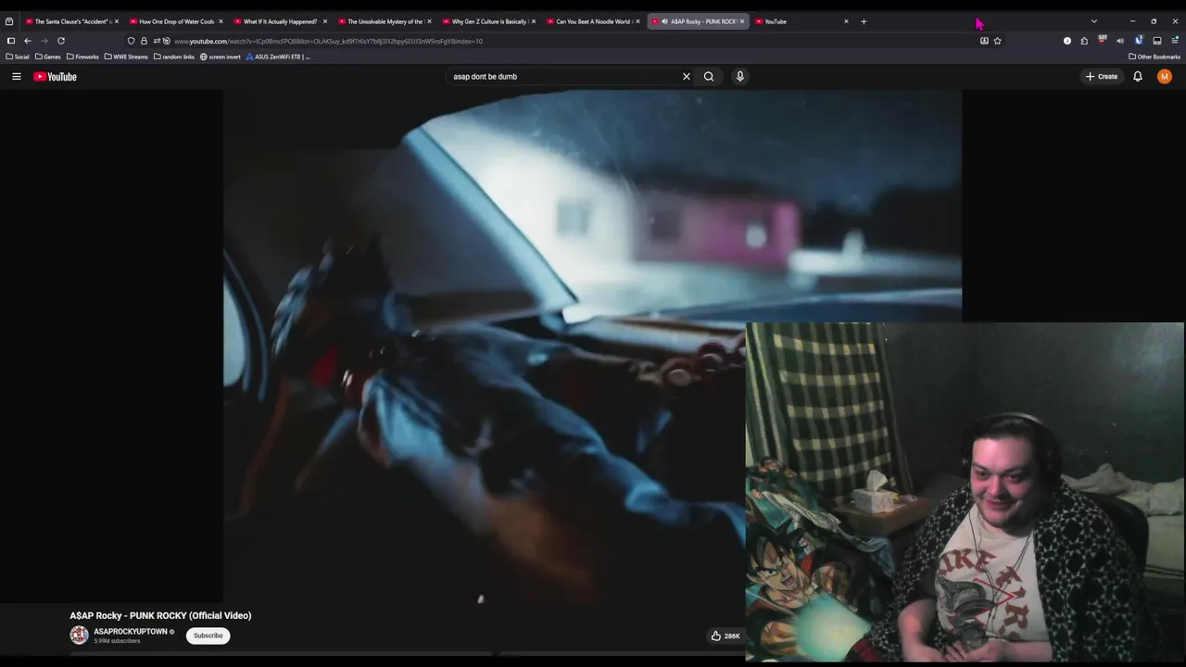Open the blue U extension icon
This screenshot has height=667, width=1186.
pos(1139,41)
